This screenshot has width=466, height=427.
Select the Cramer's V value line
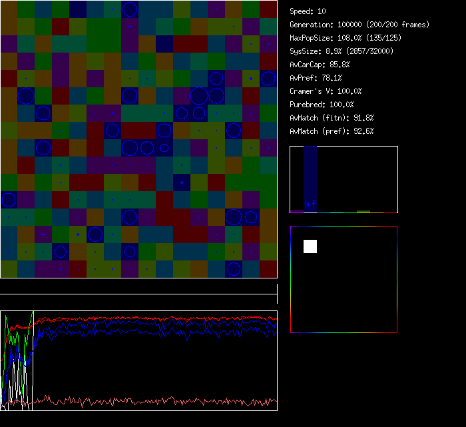[326, 91]
